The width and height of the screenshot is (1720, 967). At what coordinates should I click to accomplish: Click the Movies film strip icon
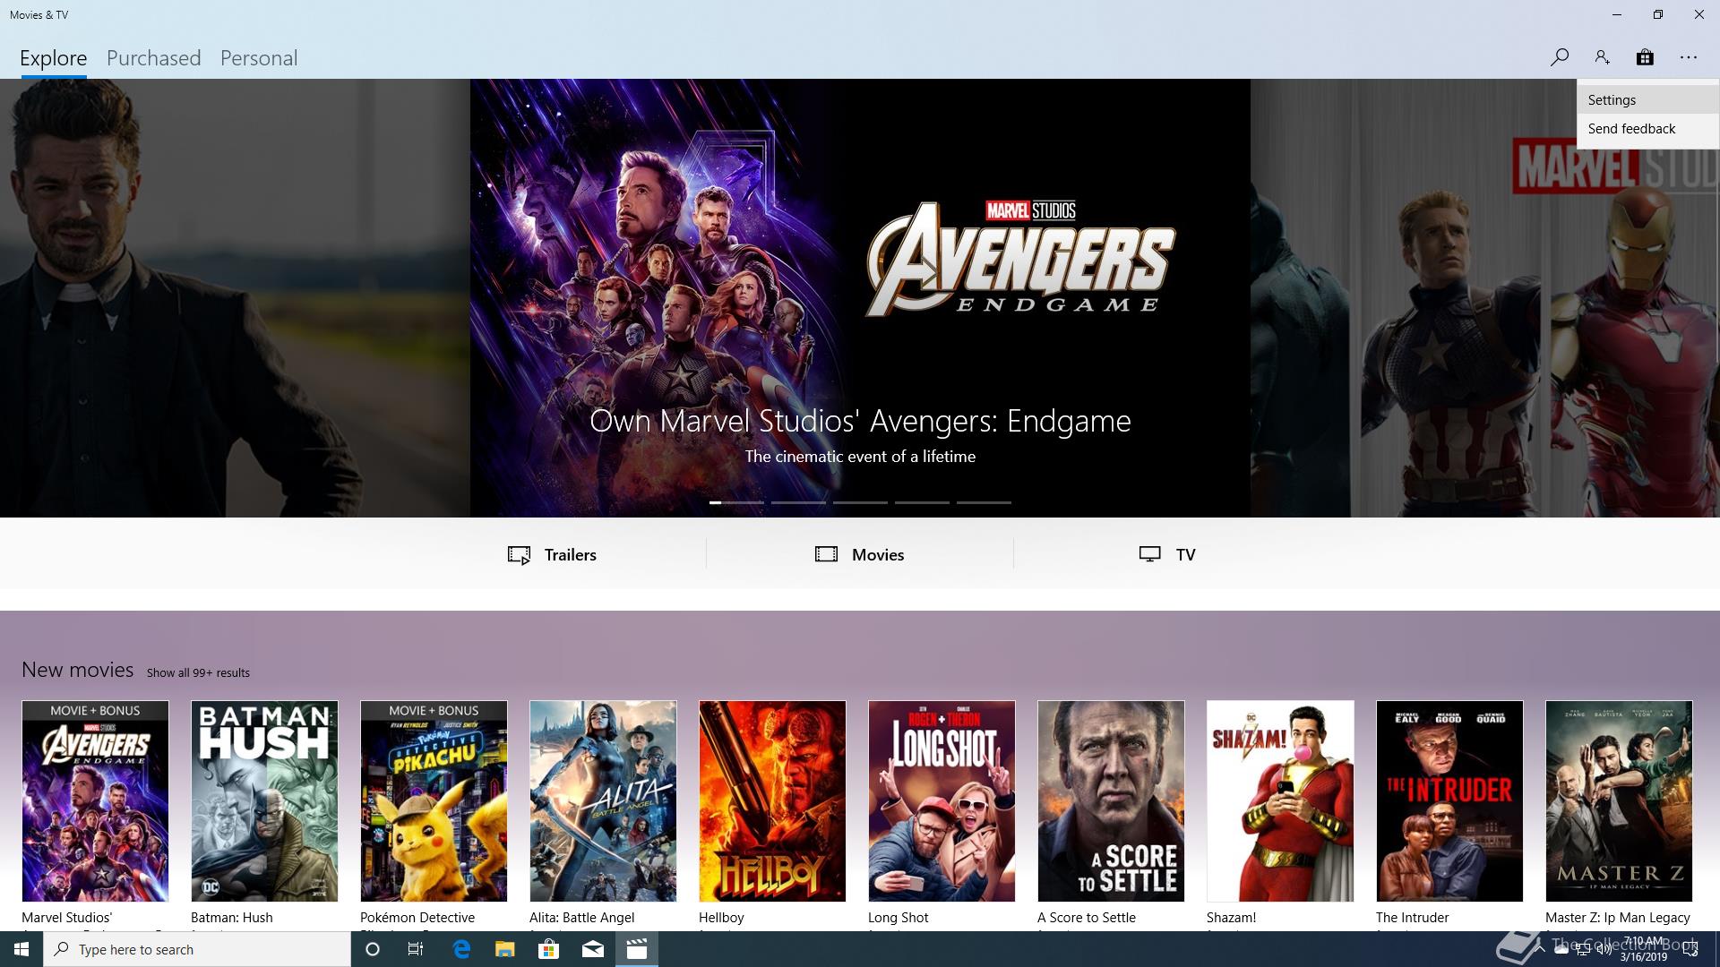(x=826, y=554)
